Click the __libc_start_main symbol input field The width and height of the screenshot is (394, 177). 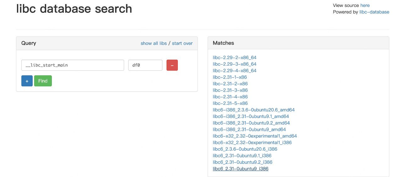(x=73, y=65)
